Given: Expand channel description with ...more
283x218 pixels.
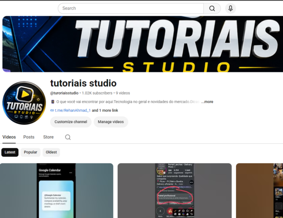Looking at the screenshot, I should click(207, 102).
